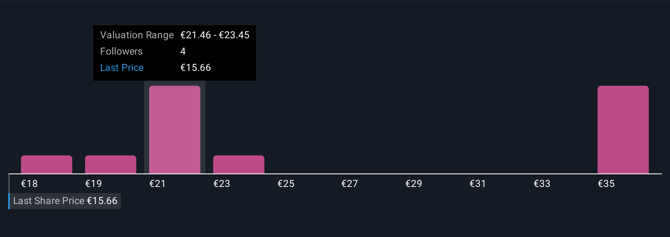Select the €15.66 value in tooltip

(x=196, y=68)
